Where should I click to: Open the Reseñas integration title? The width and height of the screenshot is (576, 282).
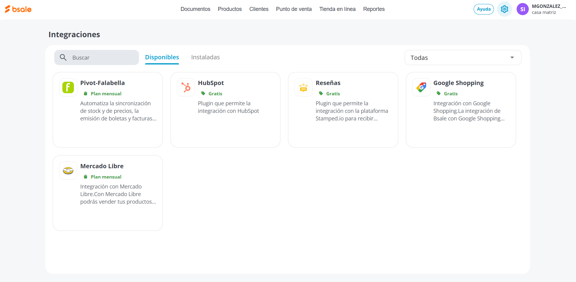(x=328, y=83)
